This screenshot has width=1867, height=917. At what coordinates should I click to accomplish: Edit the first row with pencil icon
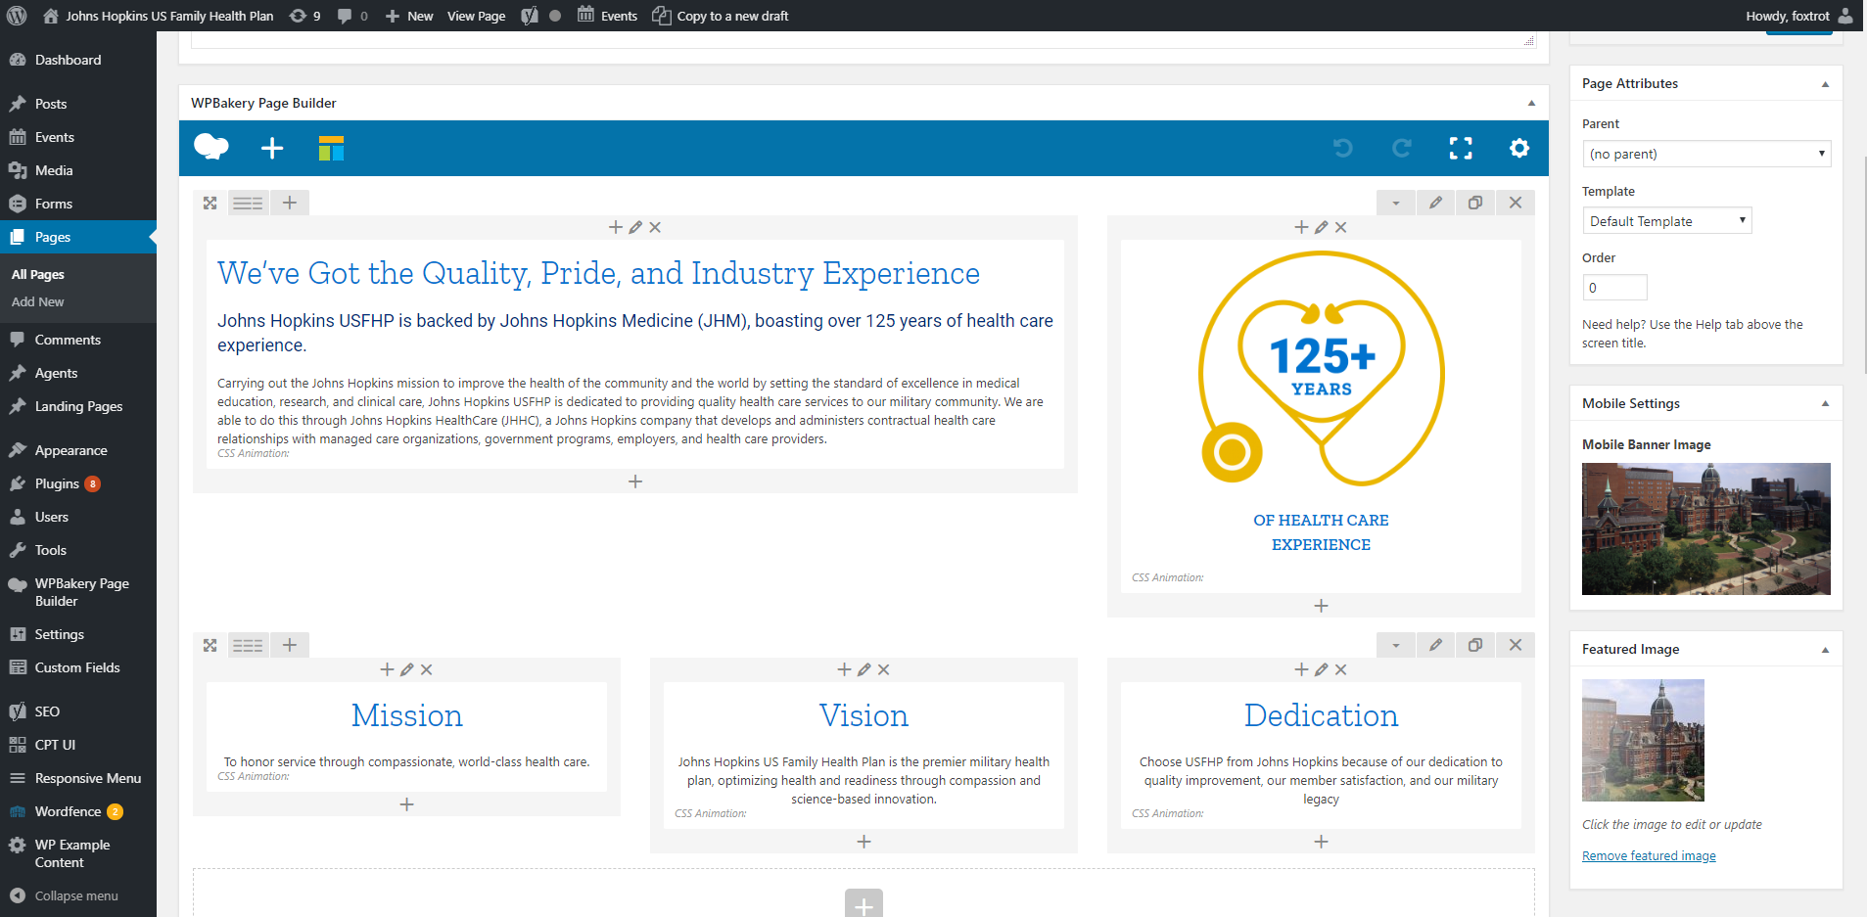(1435, 203)
